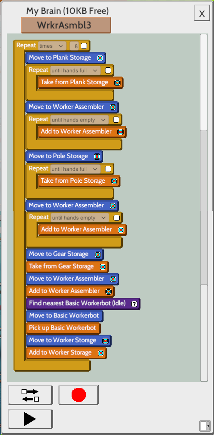Run the script with the play button
The image size is (214, 437).
[30, 419]
